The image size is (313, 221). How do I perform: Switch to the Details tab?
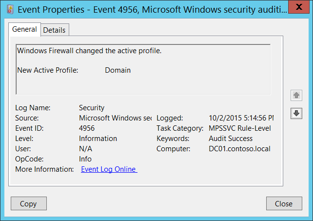(x=54, y=30)
